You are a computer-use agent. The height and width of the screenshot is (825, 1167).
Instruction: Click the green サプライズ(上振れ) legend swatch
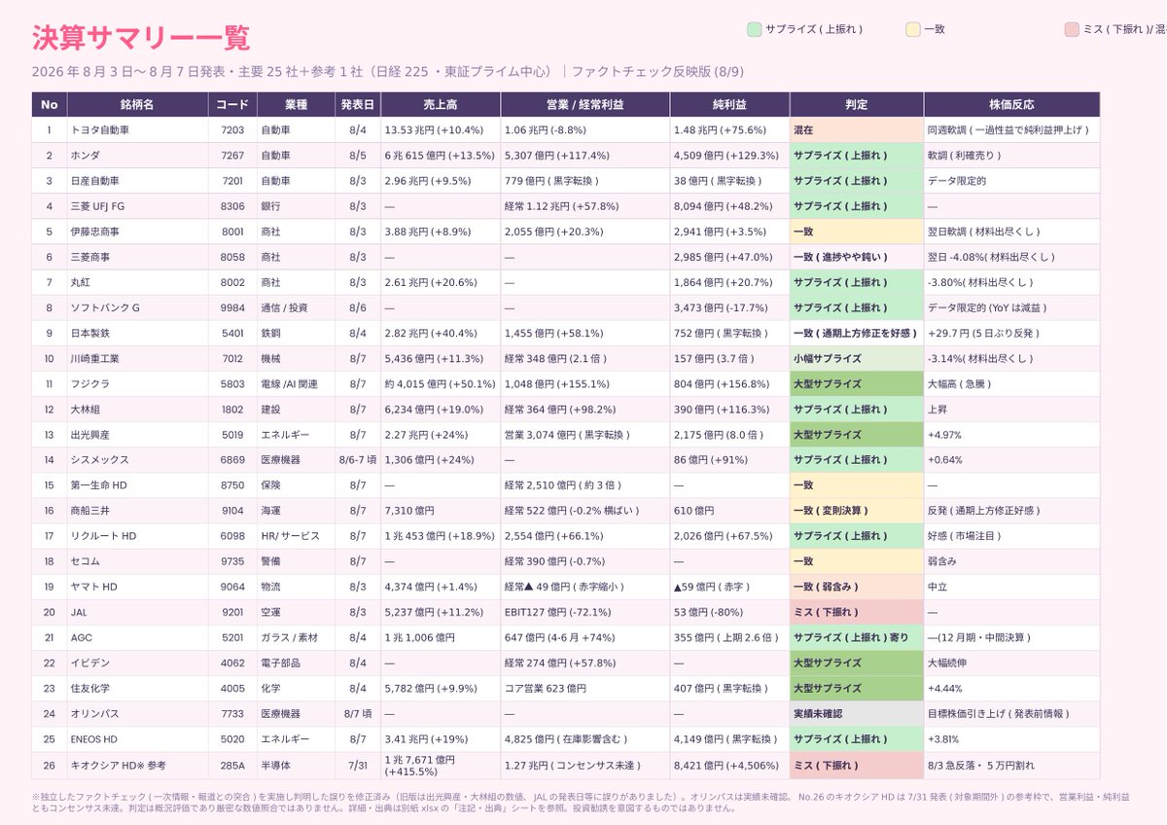(754, 29)
